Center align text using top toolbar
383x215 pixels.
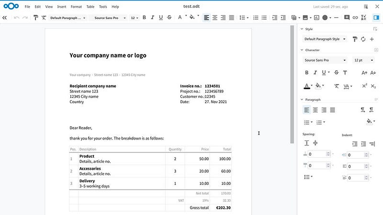point(214,18)
